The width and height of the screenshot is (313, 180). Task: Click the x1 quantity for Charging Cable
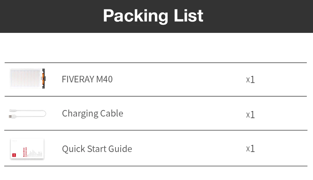coord(250,114)
